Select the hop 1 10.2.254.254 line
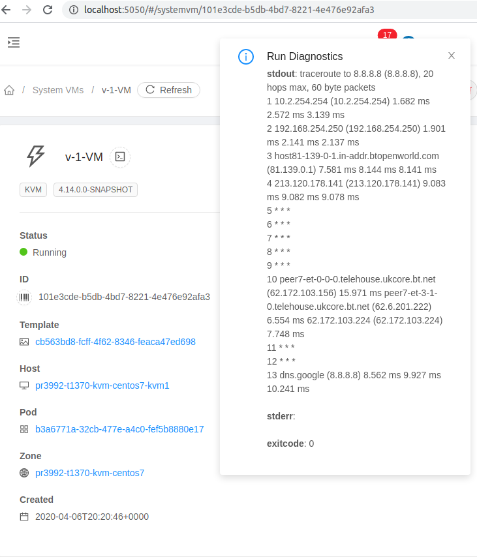Viewport: 477px width, 557px height. click(x=348, y=108)
